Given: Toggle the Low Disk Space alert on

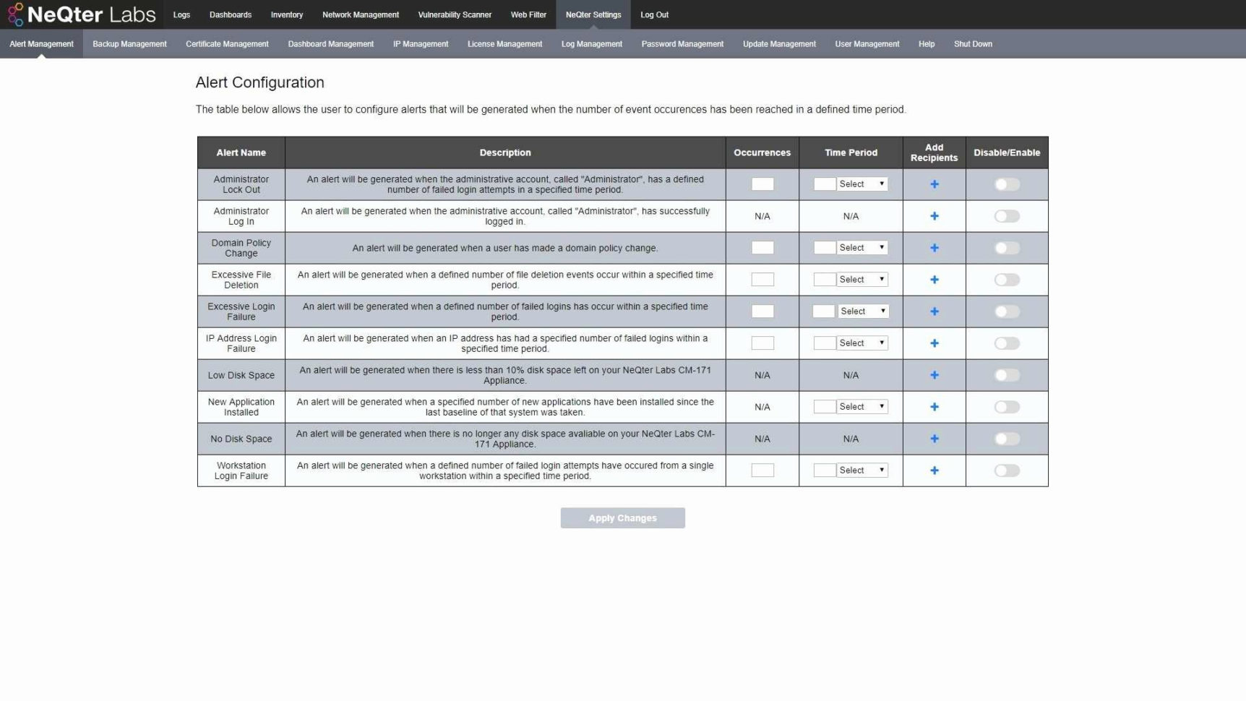Looking at the screenshot, I should point(1006,375).
